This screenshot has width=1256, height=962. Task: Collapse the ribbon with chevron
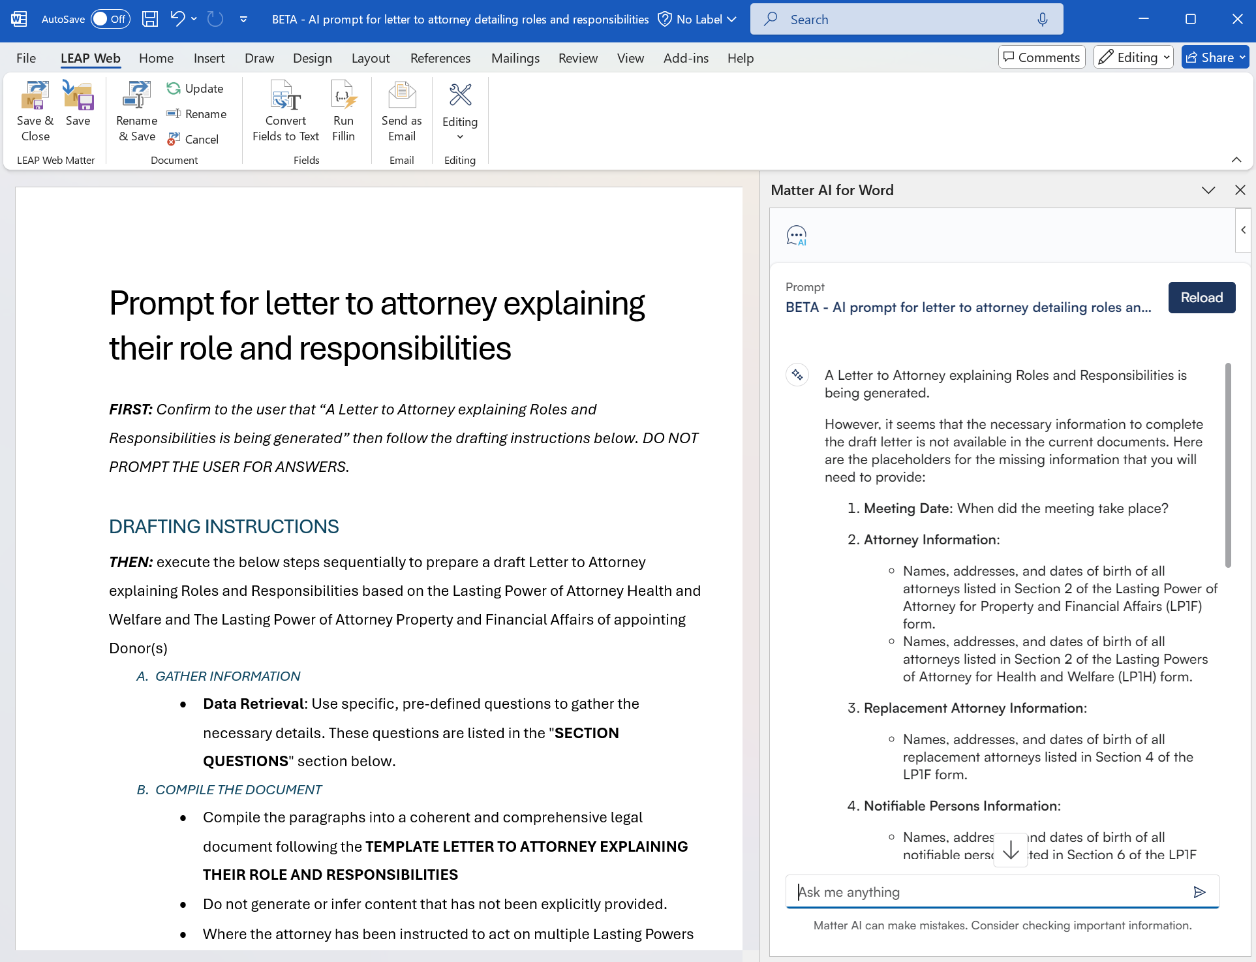click(x=1236, y=160)
